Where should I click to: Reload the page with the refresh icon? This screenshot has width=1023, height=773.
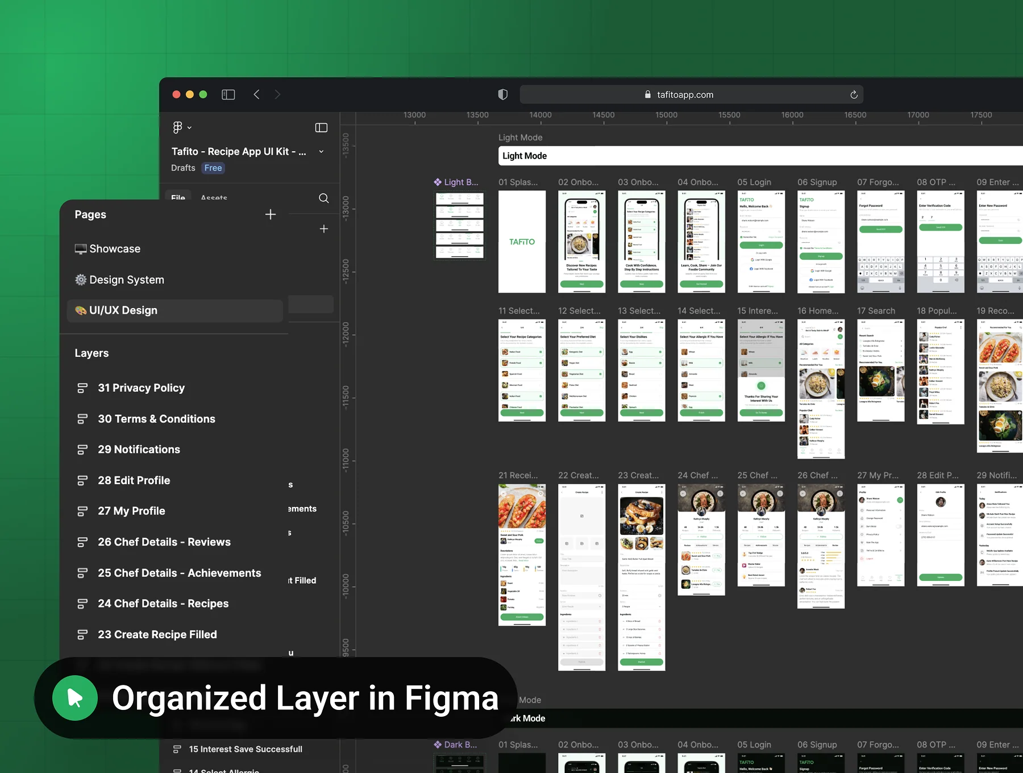pos(854,95)
